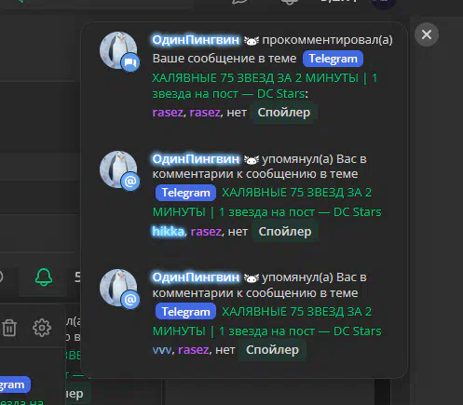Reveal the Спойлер in the first notification

coord(284,113)
